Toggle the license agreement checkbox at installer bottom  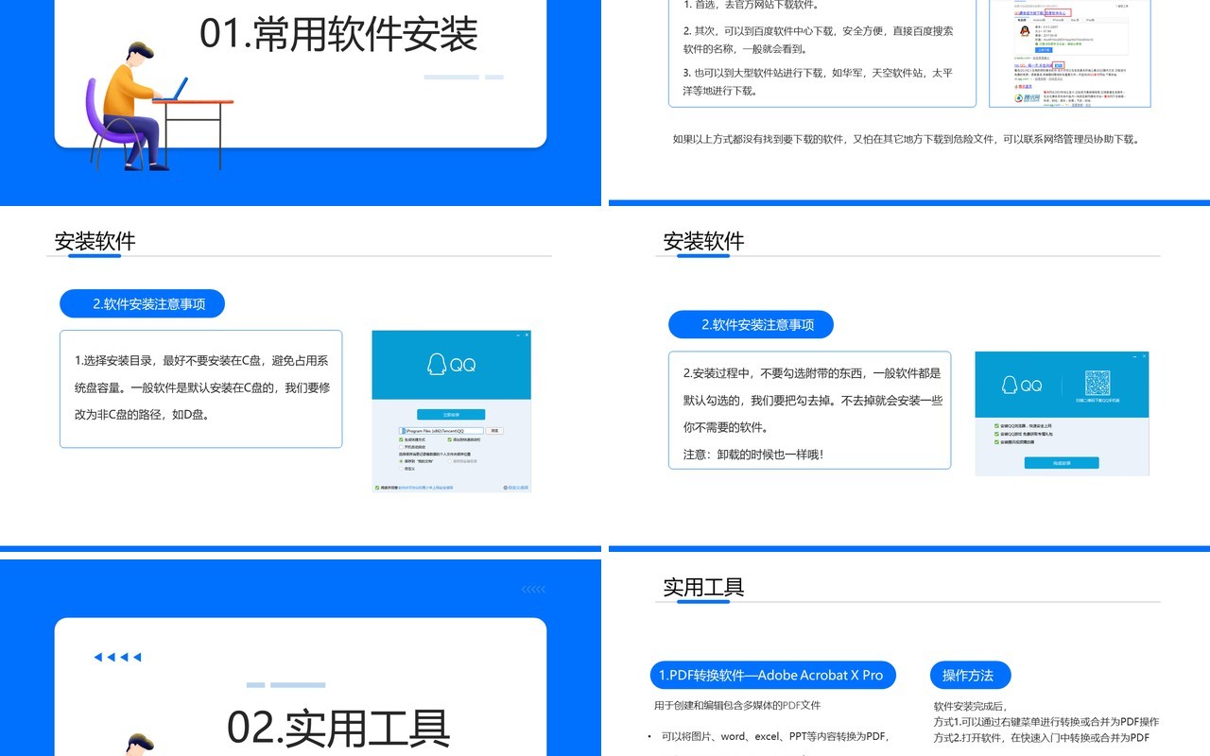pos(377,488)
